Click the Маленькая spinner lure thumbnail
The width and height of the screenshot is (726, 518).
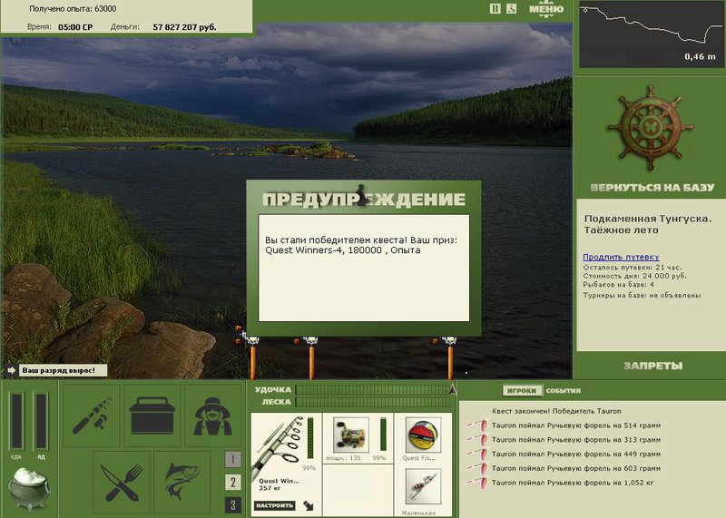point(423,486)
